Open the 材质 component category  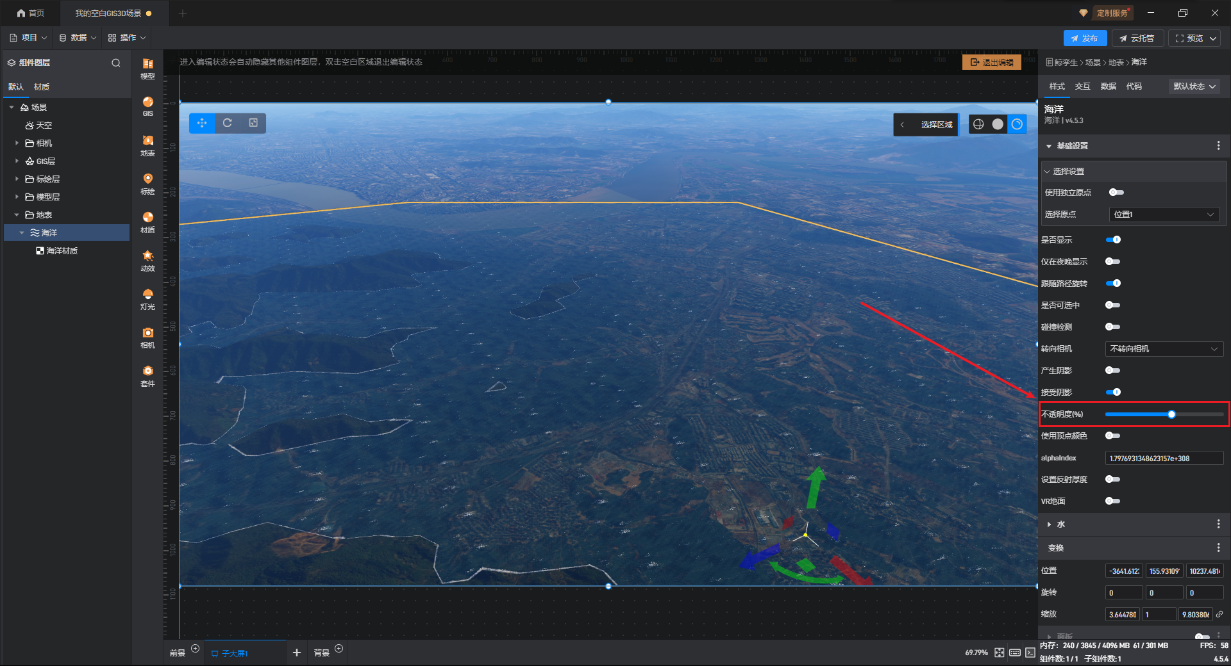[x=147, y=222]
